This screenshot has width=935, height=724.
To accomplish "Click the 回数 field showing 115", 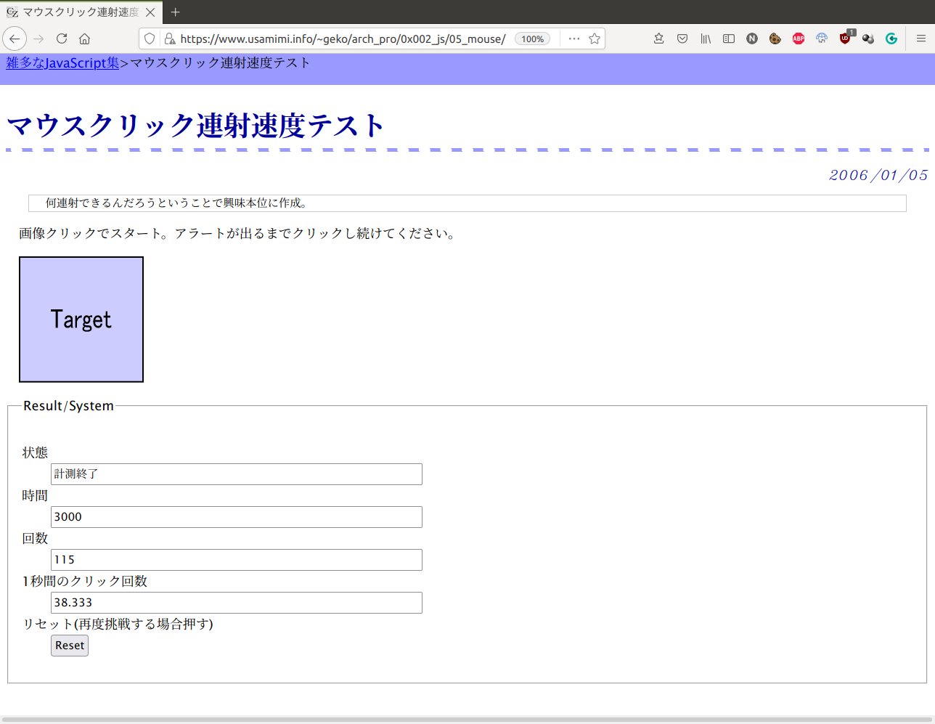I will tap(237, 560).
